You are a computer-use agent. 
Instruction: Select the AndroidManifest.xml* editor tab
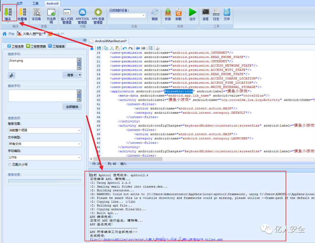coord(109,41)
